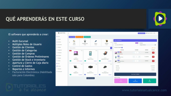This screenshot has height=96, width=171.
Task: Decrease quantity of Timex Black Silver row
Action: click(x=134, y=61)
